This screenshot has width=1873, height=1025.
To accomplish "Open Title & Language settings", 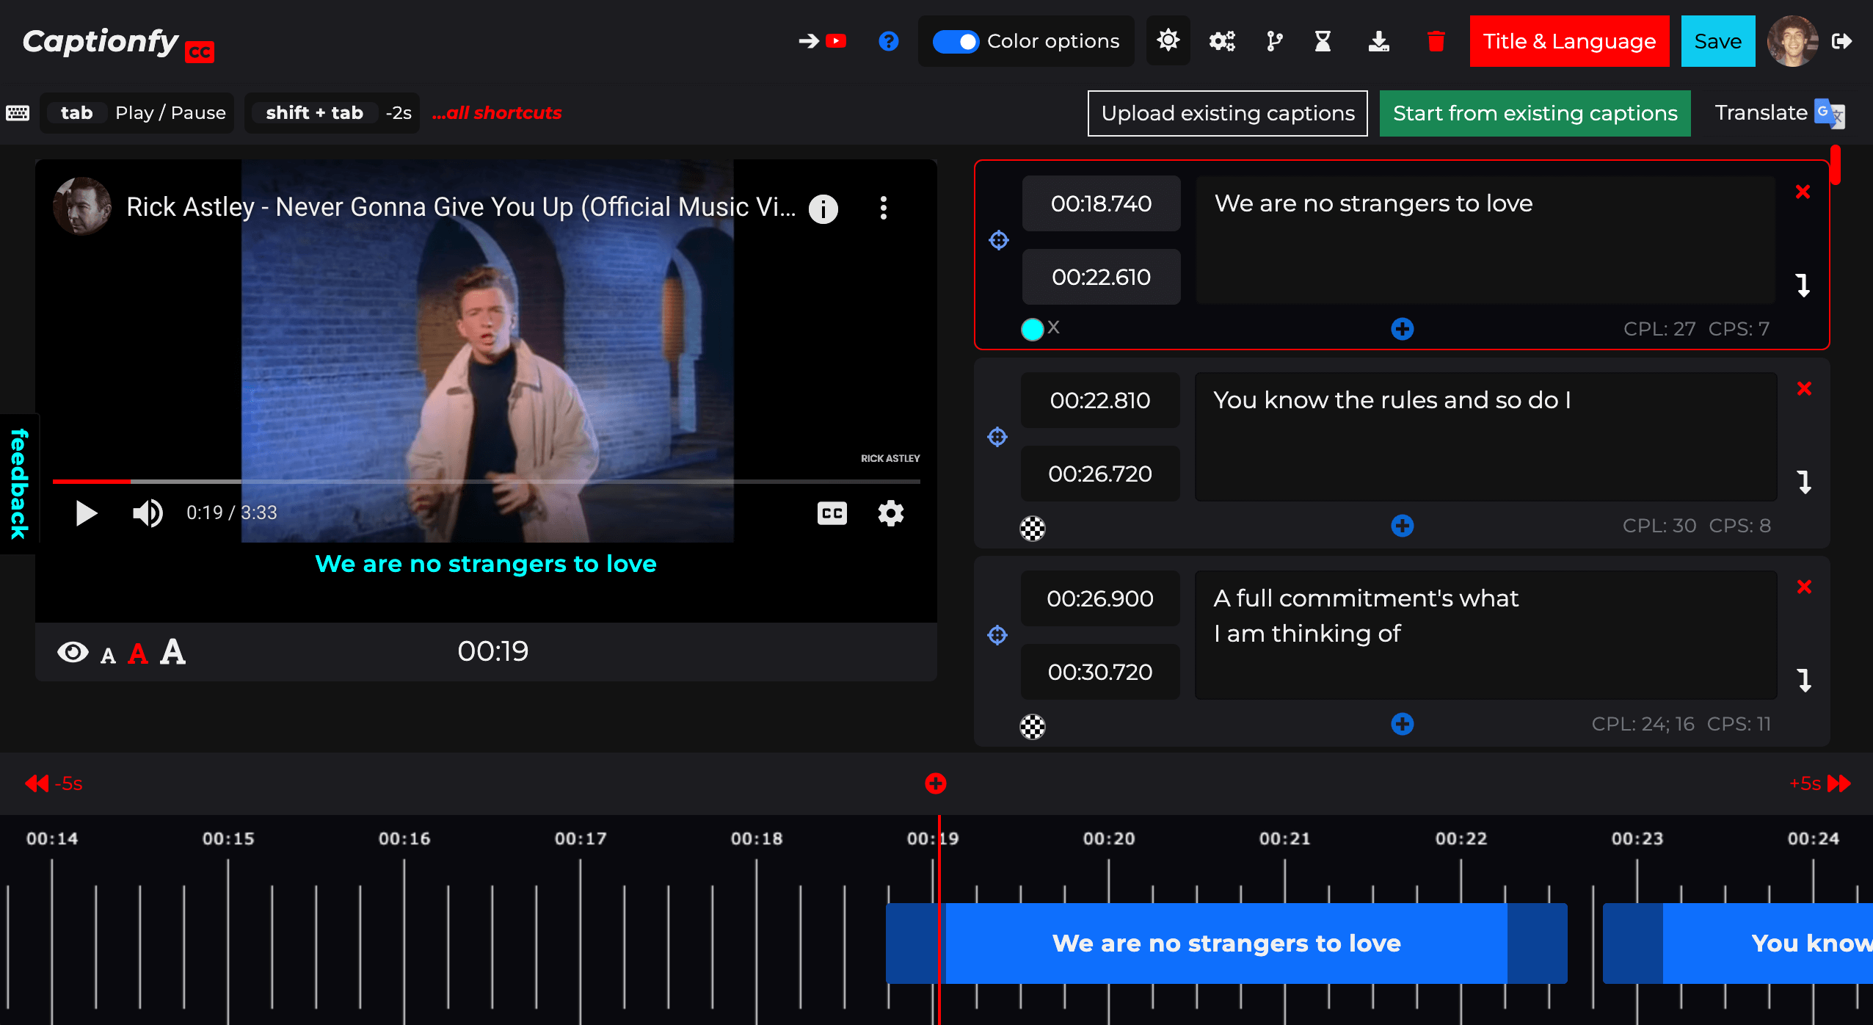I will click(x=1569, y=41).
